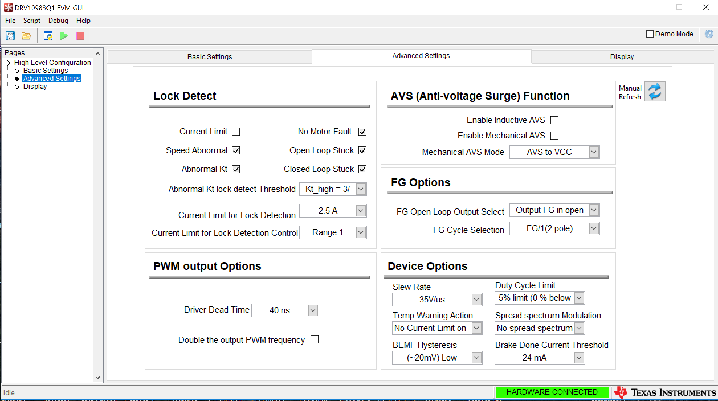Screen dimensions: 718x401
Task: Toggle the No Motor Fault checkbox
Action: point(362,132)
